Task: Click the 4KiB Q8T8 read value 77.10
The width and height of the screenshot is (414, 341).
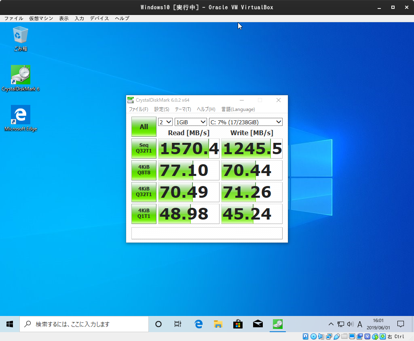Action: (x=189, y=170)
